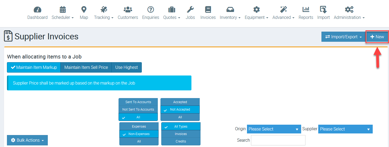
Task: Click the blue supplier price info banner
Action: [99, 83]
